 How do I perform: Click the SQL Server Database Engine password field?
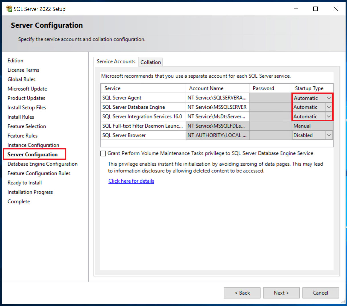pyautogui.click(x=271, y=107)
